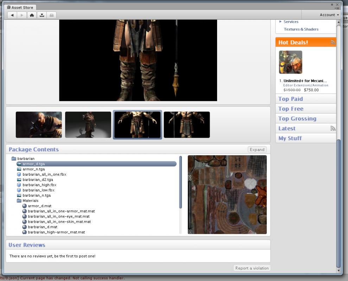Open the My Stuff section
The width and height of the screenshot is (348, 281).
[290, 138]
